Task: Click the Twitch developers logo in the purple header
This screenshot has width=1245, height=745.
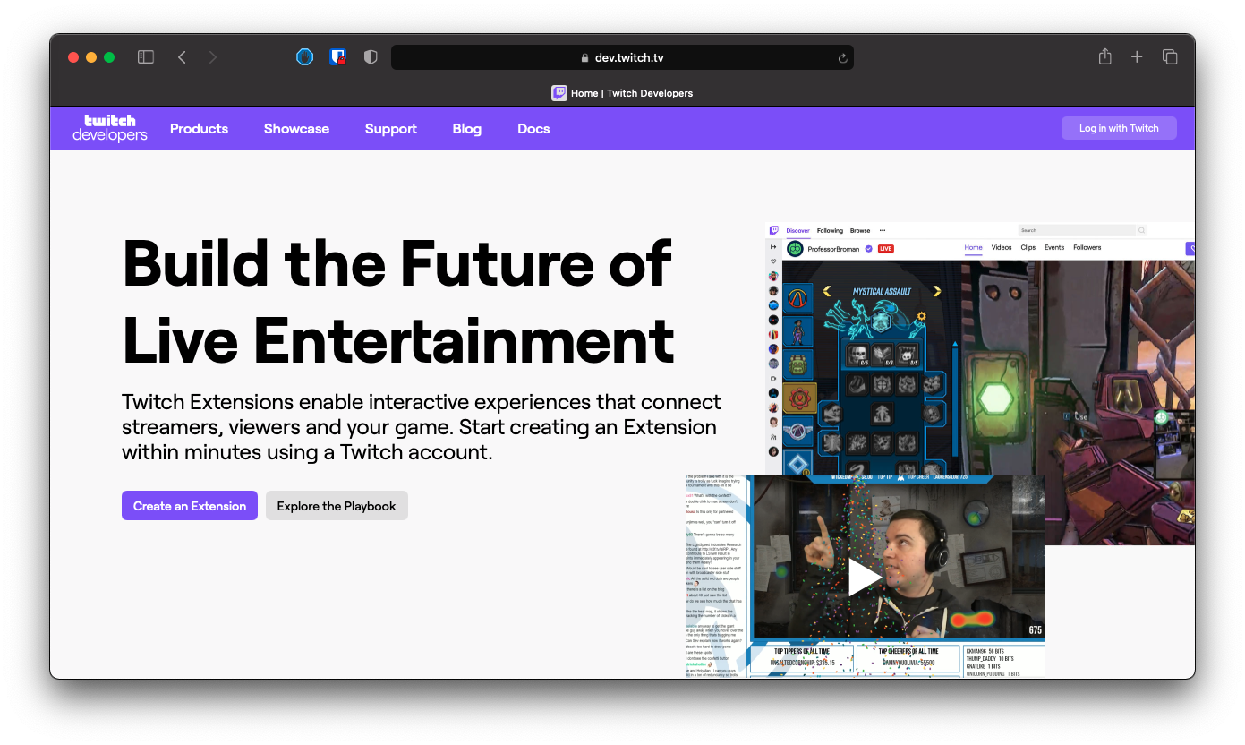Action: (x=107, y=128)
